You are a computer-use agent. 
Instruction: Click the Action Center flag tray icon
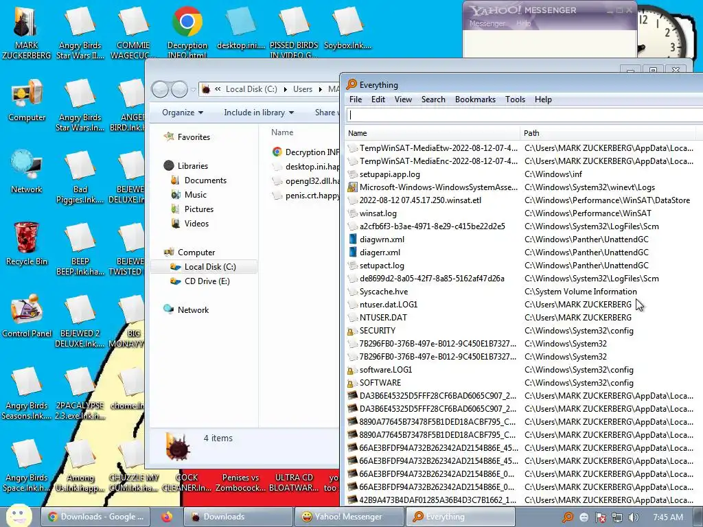click(x=600, y=517)
